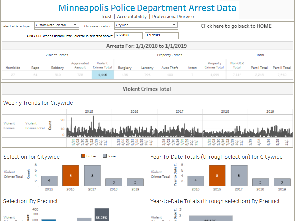
Task: Select the Property Crimes Total 1,099
Action: (215, 75)
